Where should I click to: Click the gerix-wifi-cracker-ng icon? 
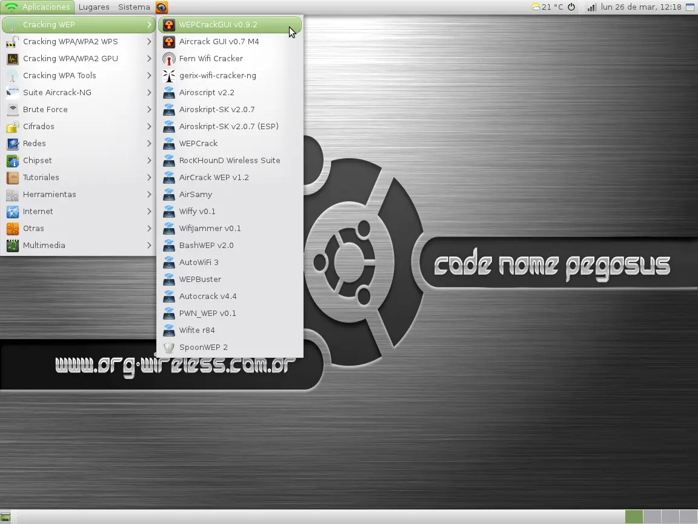(x=168, y=76)
